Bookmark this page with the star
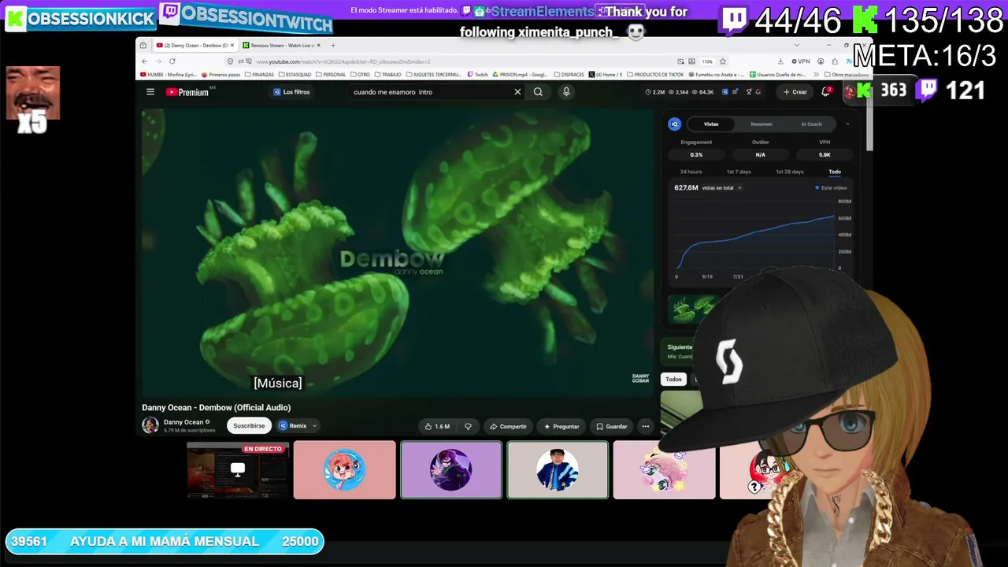The width and height of the screenshot is (1008, 567). [x=722, y=61]
